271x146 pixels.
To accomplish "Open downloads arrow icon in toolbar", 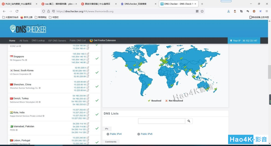I will point(229,11).
